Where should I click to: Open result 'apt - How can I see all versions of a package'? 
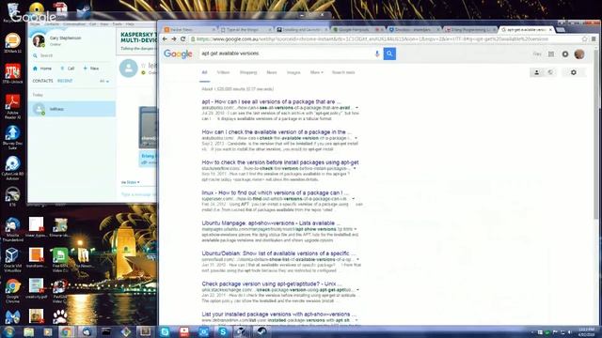coord(271,102)
